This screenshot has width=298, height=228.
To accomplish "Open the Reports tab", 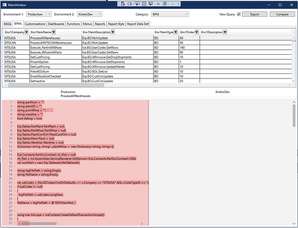I will [x=100, y=24].
